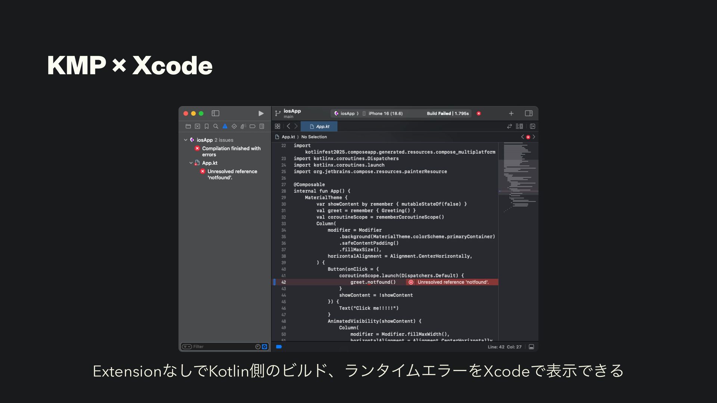
Task: Open the Find navigator magnifier icon
Action: click(x=216, y=126)
